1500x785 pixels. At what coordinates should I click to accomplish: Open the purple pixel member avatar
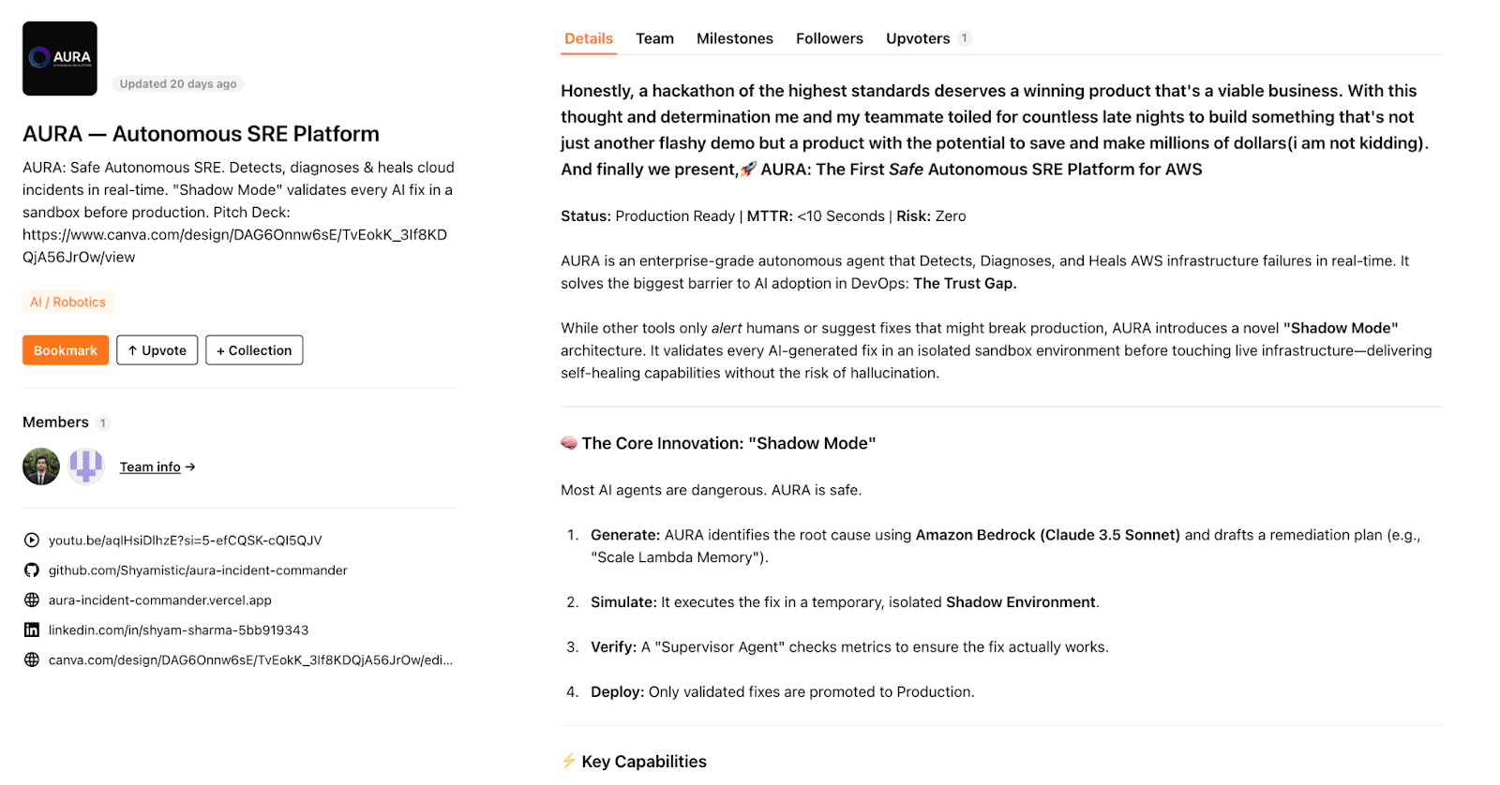tap(86, 467)
